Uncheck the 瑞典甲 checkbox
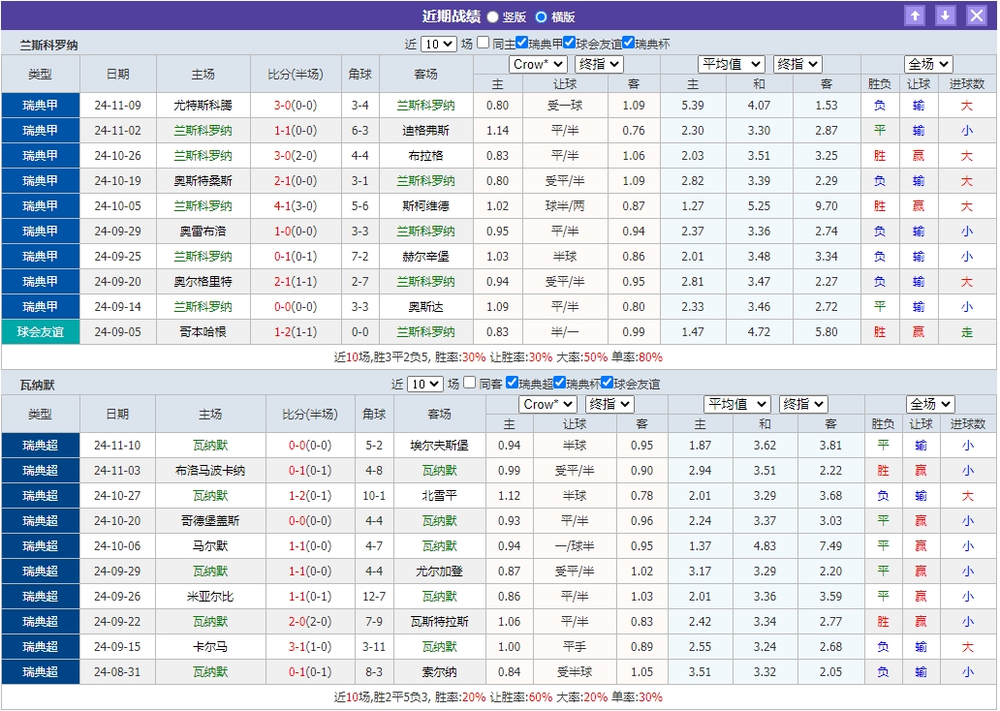1000x711 pixels. (x=522, y=43)
